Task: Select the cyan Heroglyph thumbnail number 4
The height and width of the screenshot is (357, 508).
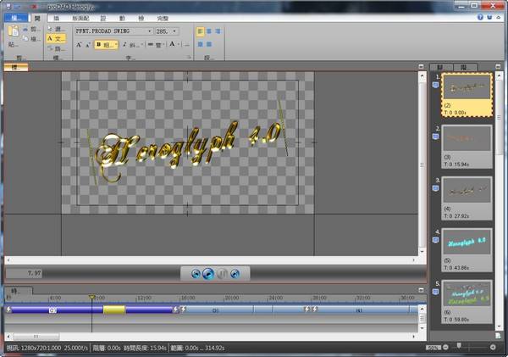Action: coord(467,243)
